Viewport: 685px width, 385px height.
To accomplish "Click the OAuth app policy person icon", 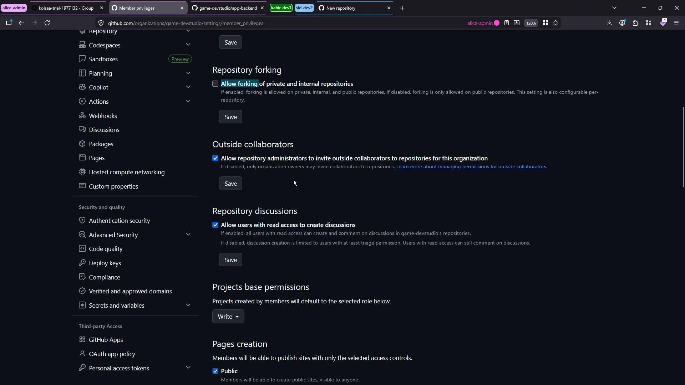I will click(x=82, y=354).
